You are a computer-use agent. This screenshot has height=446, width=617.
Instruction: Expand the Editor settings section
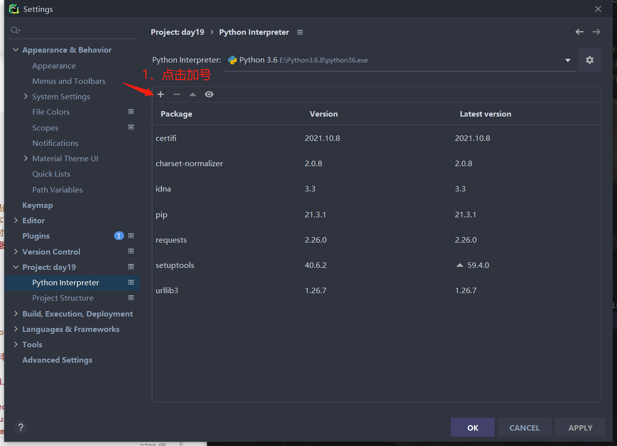[x=16, y=220]
